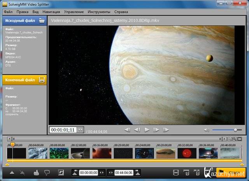The height and width of the screenshot is (181, 249).
Task: Open source file using the folder icon
Action: point(42,21)
